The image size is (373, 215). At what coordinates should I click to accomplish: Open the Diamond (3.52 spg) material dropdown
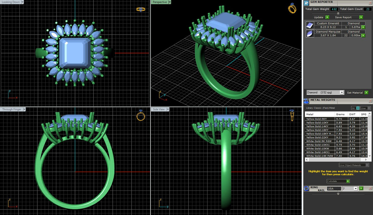[342, 92]
